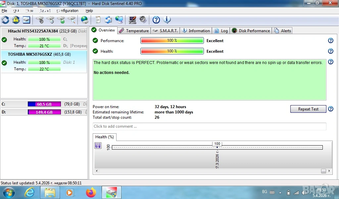Click the speaker sound toolbar icon
339x199 pixels.
(x=143, y=20)
